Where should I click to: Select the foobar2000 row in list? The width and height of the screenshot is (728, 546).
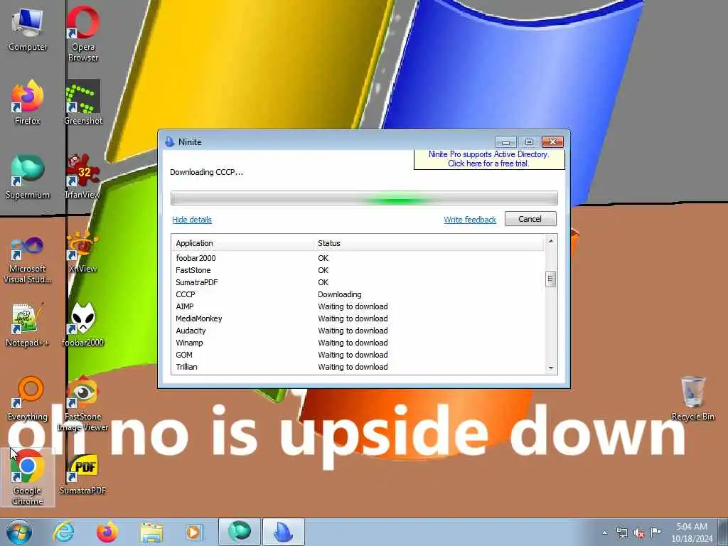coord(358,258)
